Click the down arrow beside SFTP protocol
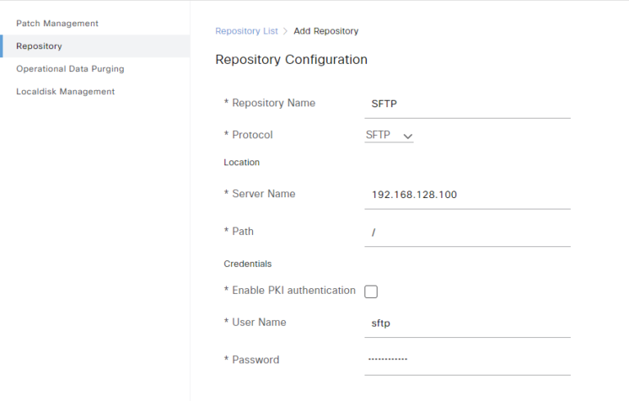 (408, 136)
